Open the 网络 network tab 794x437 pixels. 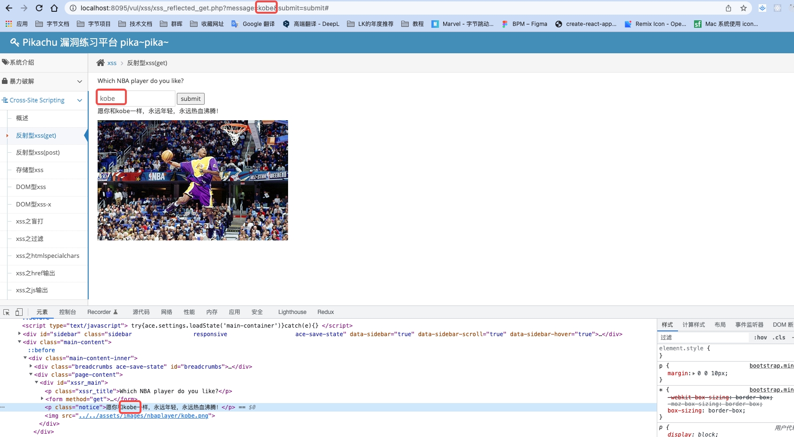pos(166,312)
